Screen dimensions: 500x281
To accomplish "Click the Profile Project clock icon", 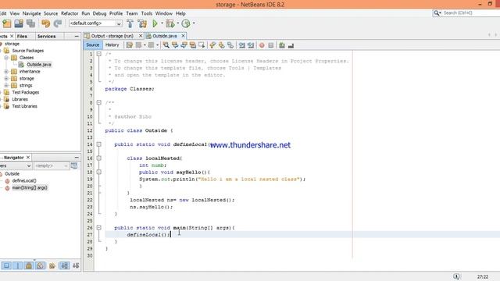I will point(186,23).
